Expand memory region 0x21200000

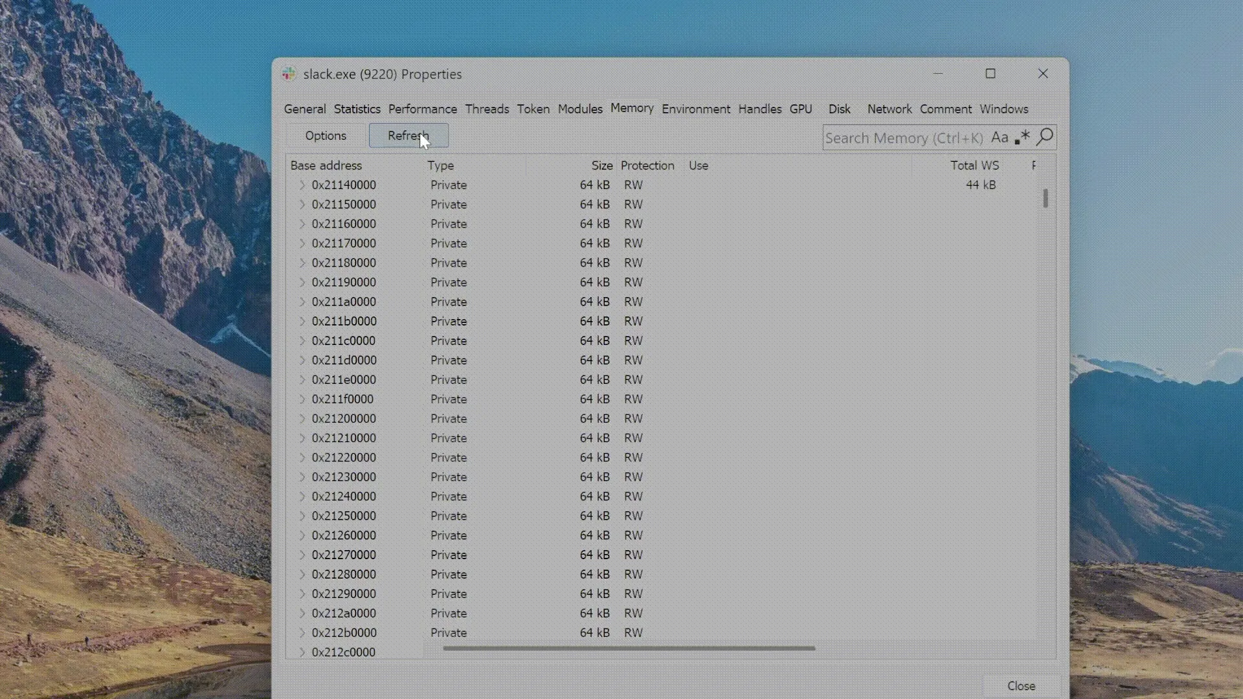click(302, 419)
